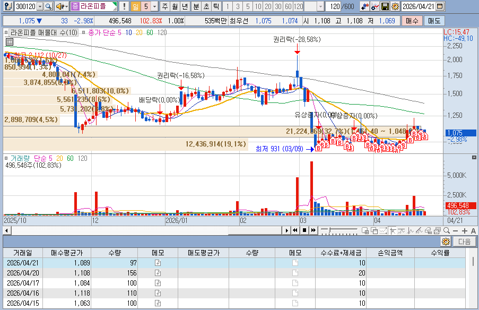Viewport: 479px width, 310px height.
Task: Switch to tick (틱) chart
Action: [x=216, y=6]
